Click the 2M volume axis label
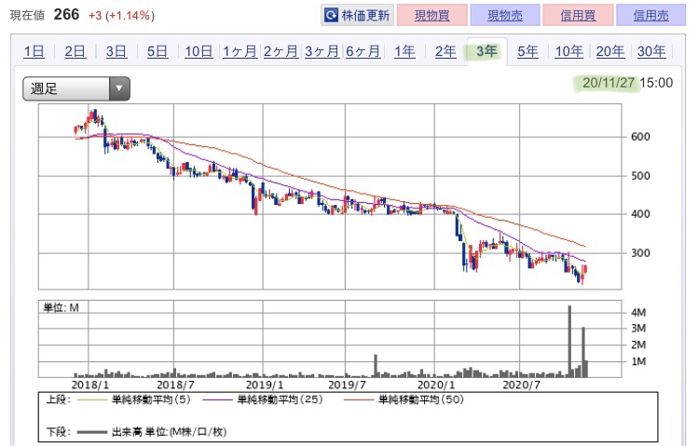The image size is (698, 446). pyautogui.click(x=638, y=345)
